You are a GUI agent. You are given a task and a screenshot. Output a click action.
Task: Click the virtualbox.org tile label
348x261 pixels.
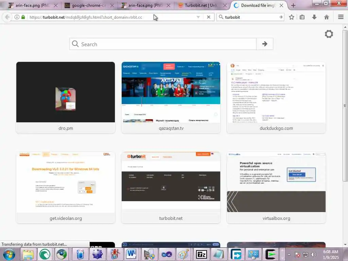(x=276, y=219)
